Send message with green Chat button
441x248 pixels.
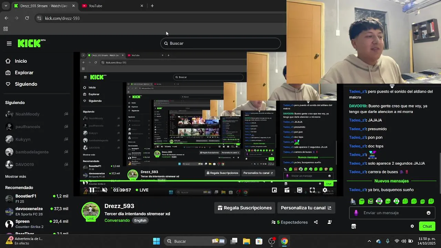(x=427, y=226)
